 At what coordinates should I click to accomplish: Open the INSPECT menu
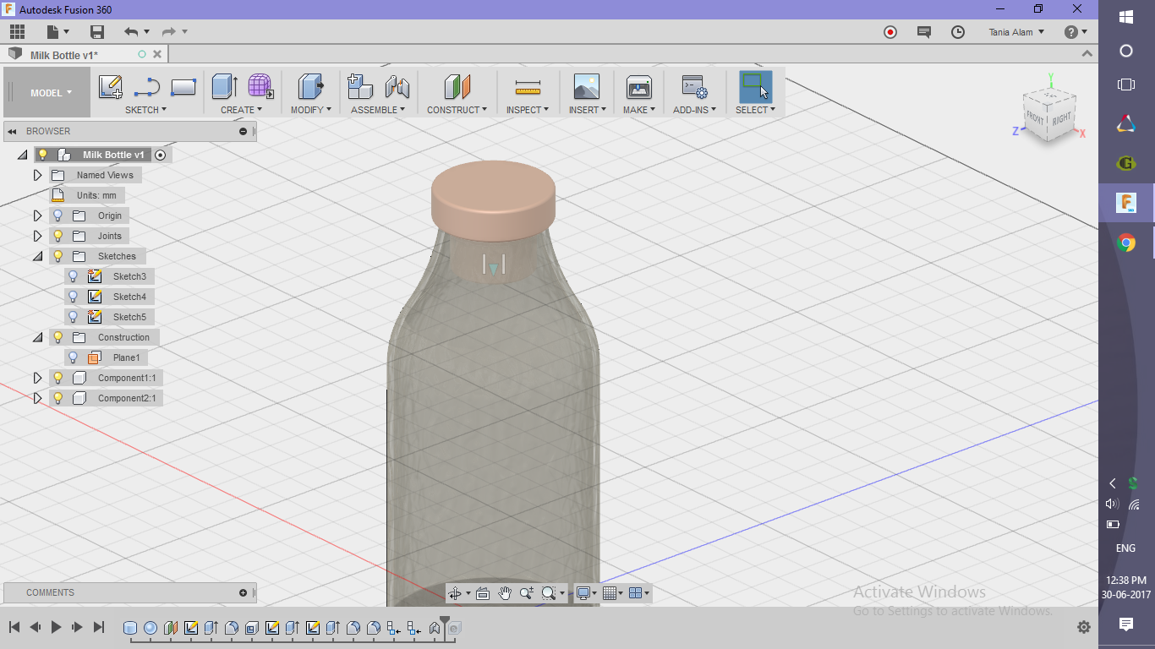click(528, 110)
